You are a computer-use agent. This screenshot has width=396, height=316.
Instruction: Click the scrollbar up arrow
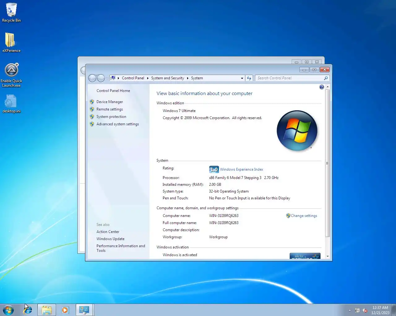tap(328, 87)
